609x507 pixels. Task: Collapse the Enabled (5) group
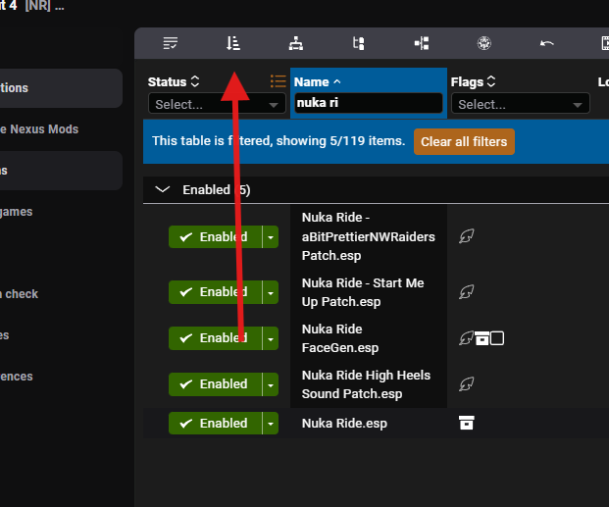tap(163, 189)
